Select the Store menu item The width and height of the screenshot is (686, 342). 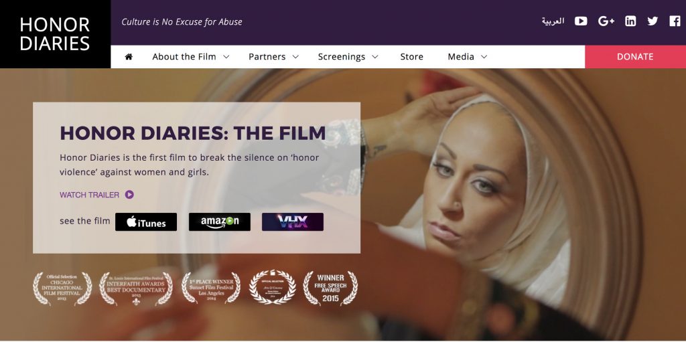coord(412,57)
